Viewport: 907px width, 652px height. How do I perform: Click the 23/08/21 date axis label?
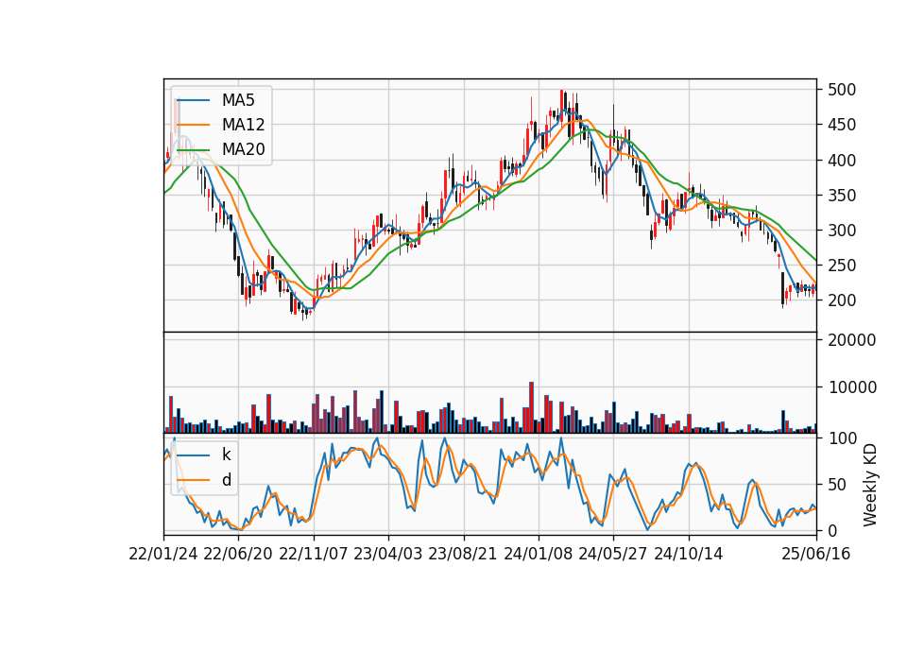click(x=463, y=554)
